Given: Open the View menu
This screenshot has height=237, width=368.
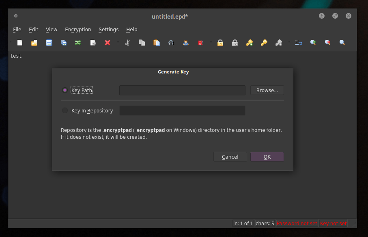Looking at the screenshot, I should coord(52,30).
